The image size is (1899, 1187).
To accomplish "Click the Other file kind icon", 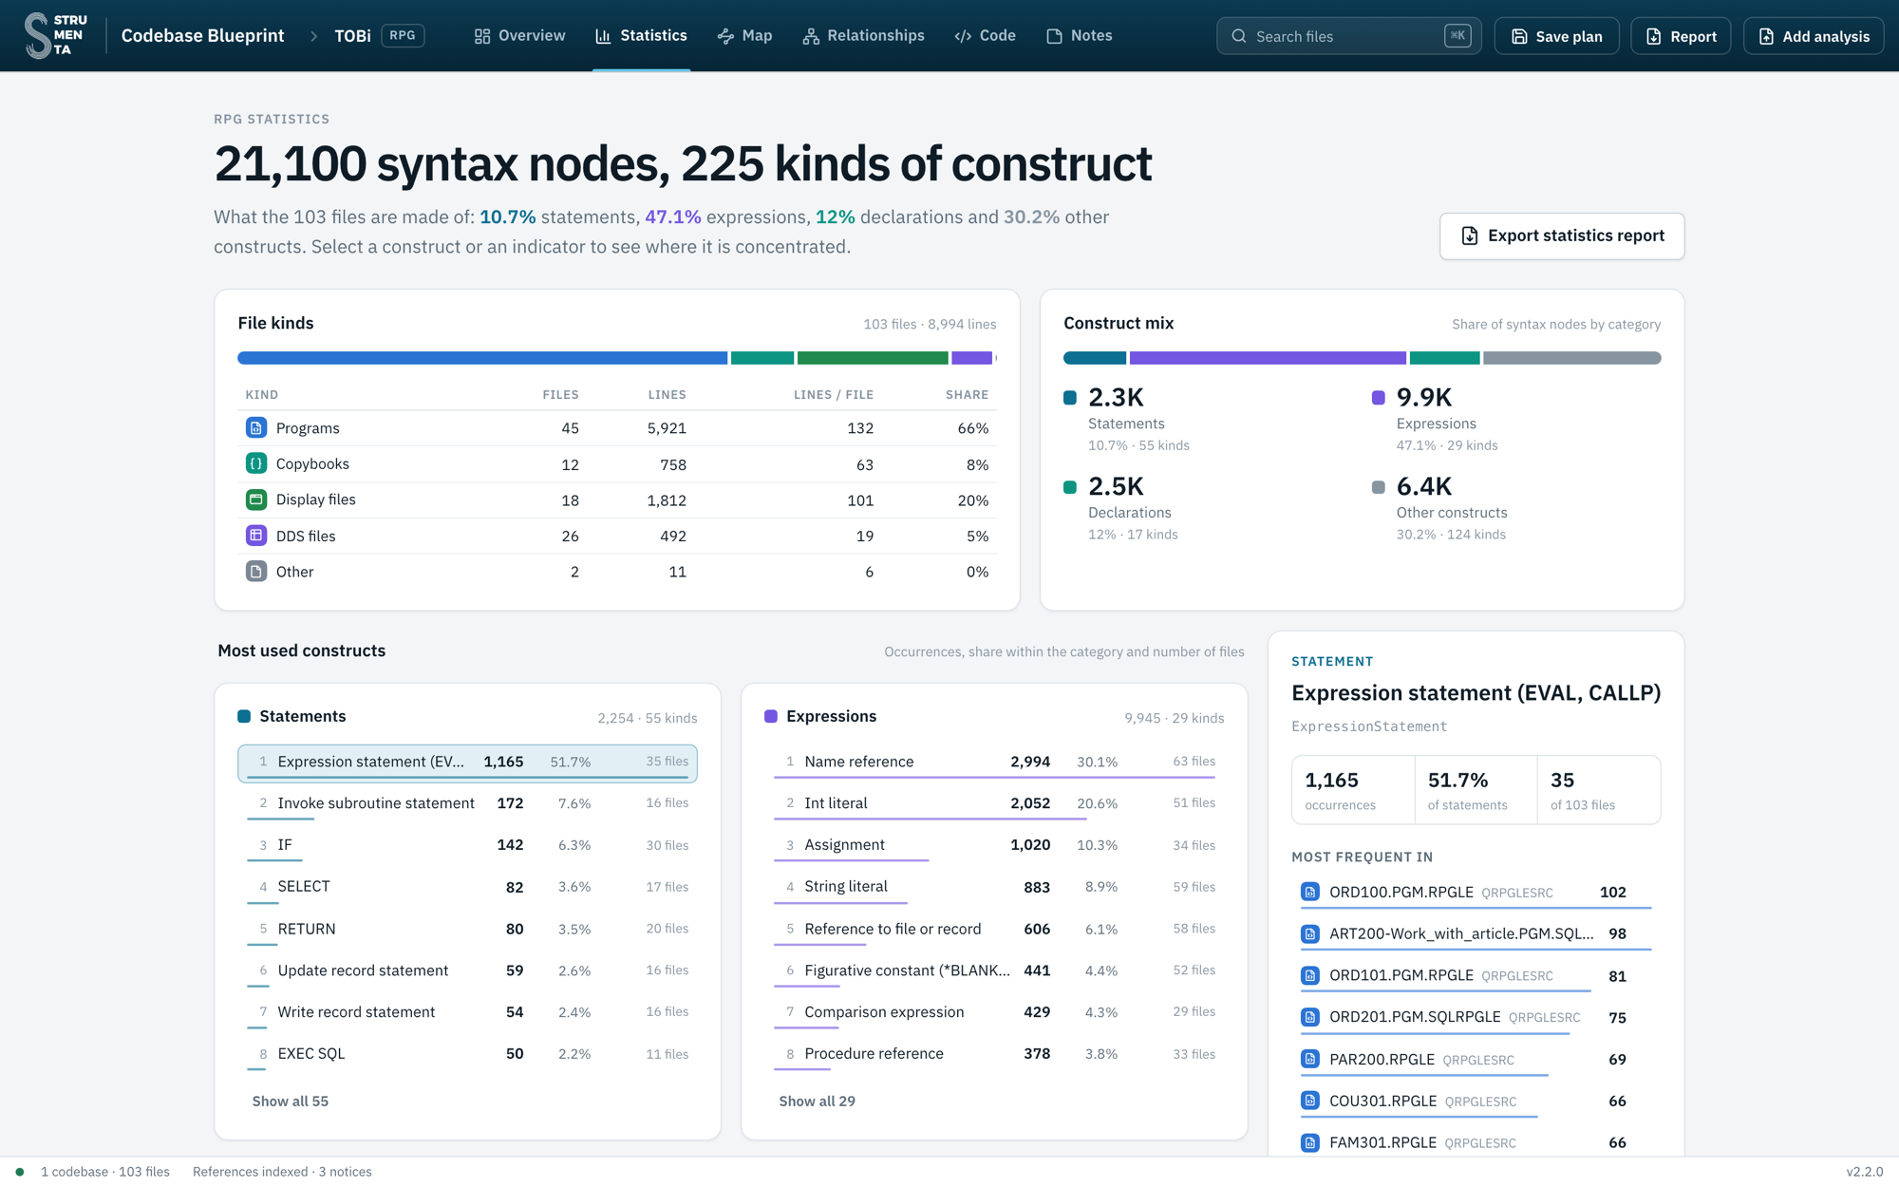I will tap(256, 572).
